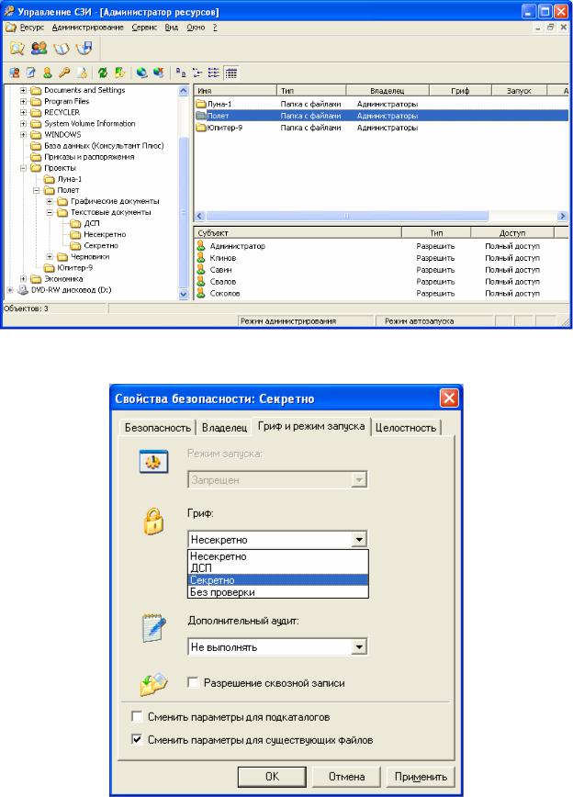
Task: Expand the WINDOWS tree node
Action: (x=23, y=135)
